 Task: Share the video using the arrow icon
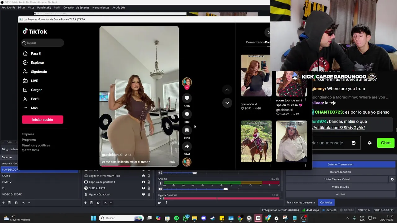coord(187,146)
